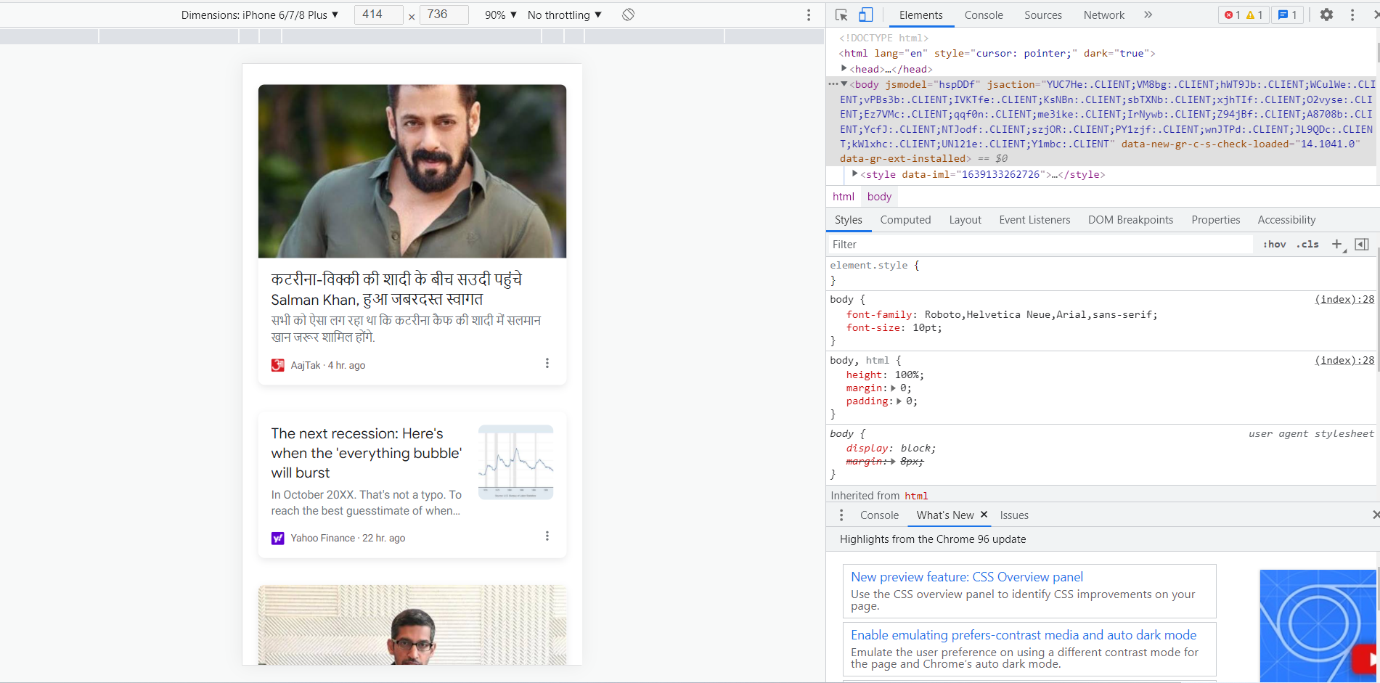
Task: Open DevTools settings gear
Action: (1326, 15)
